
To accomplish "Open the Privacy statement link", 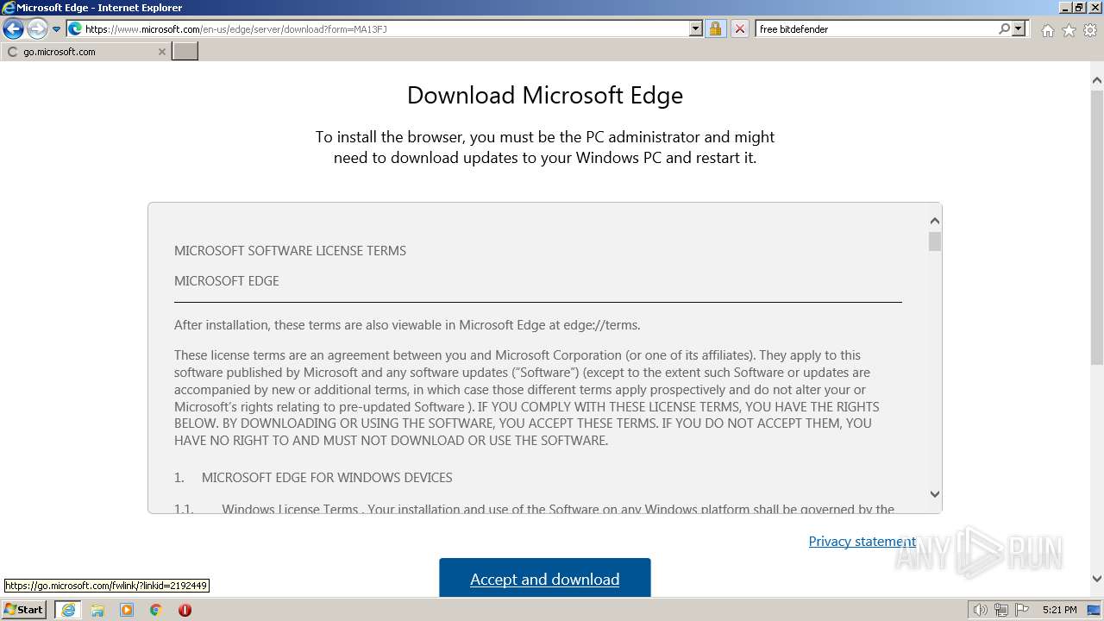I will pos(862,542).
